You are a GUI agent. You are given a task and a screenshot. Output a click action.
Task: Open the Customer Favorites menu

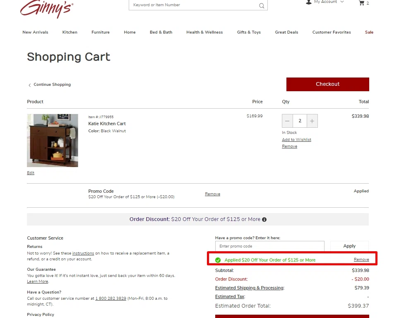click(x=332, y=32)
